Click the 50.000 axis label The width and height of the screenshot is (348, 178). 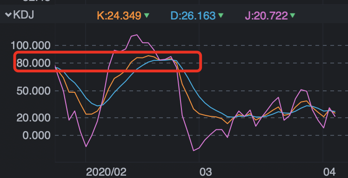(33, 91)
